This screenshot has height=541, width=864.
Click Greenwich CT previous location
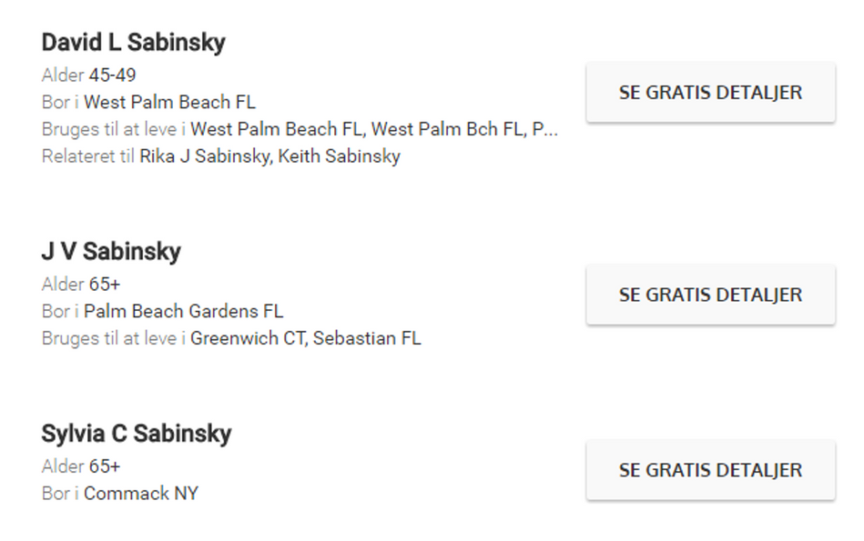click(x=248, y=338)
